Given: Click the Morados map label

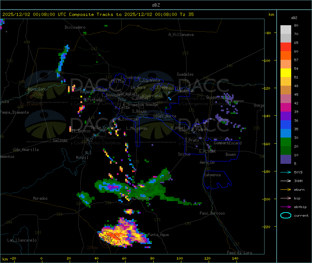Looking at the screenshot, I should click(40, 198).
